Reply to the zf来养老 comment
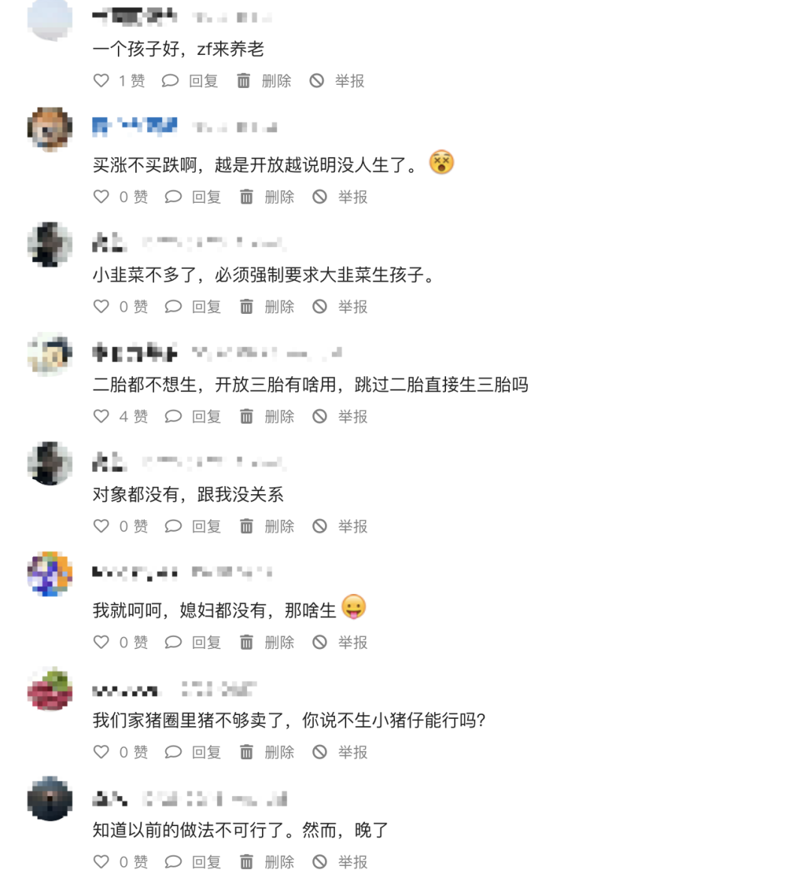Image resolution: width=811 pixels, height=881 pixels. (190, 81)
